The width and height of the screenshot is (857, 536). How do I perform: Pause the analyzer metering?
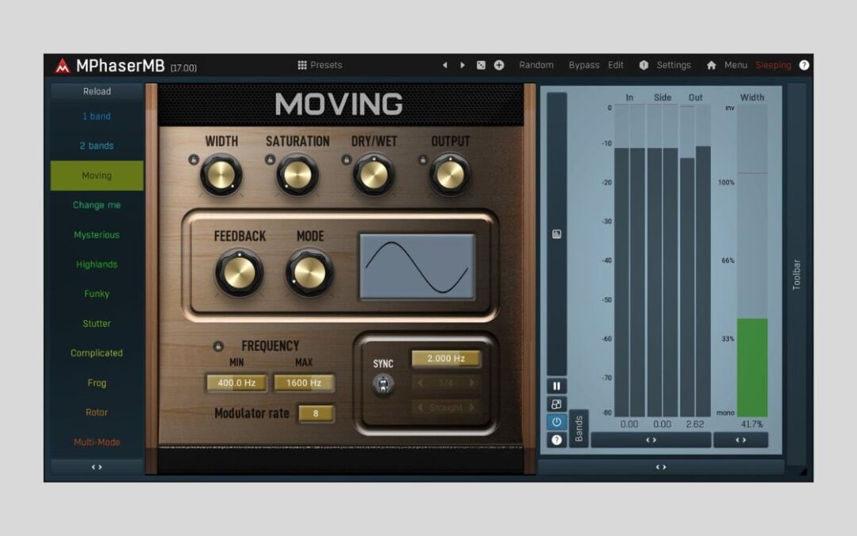(x=557, y=384)
